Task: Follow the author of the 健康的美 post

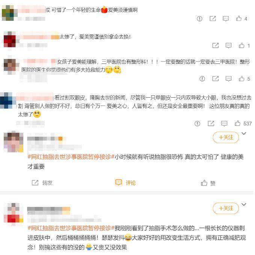Action: coord(226,137)
